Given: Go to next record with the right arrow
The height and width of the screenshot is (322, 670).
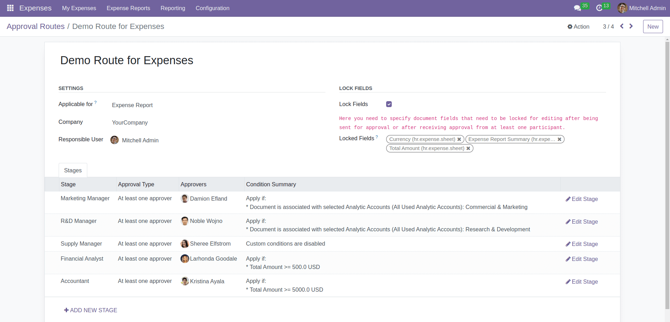Looking at the screenshot, I should 631,26.
